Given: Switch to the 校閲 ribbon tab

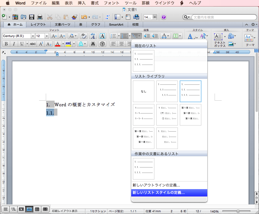Looking at the screenshot, I should (135, 24).
